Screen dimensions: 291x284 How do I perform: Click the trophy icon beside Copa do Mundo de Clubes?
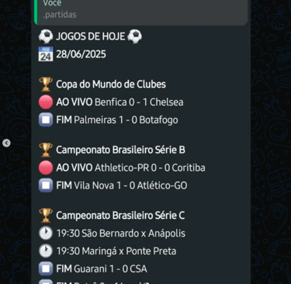coord(46,85)
